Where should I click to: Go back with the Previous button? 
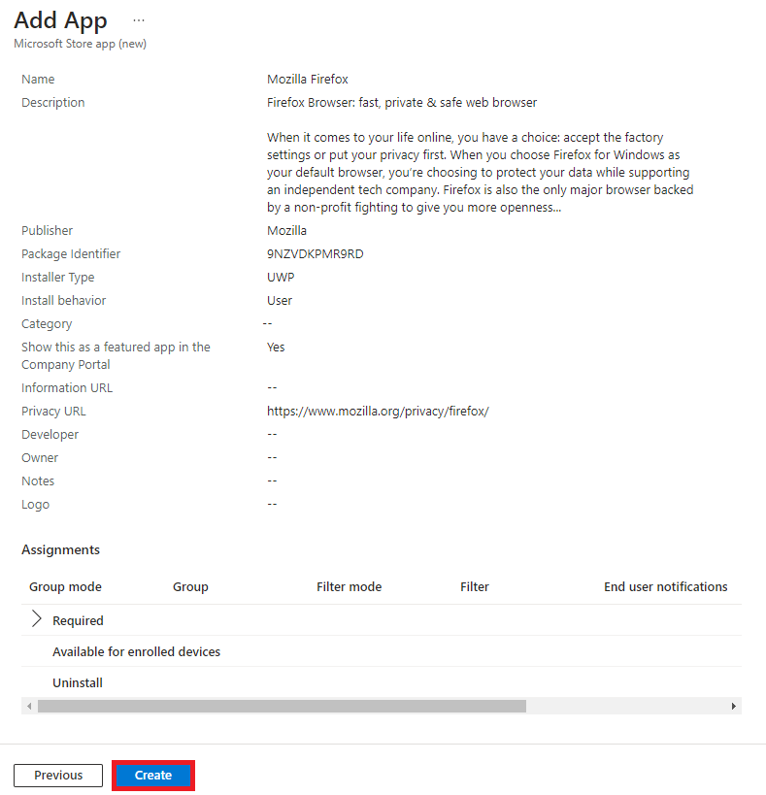point(58,776)
